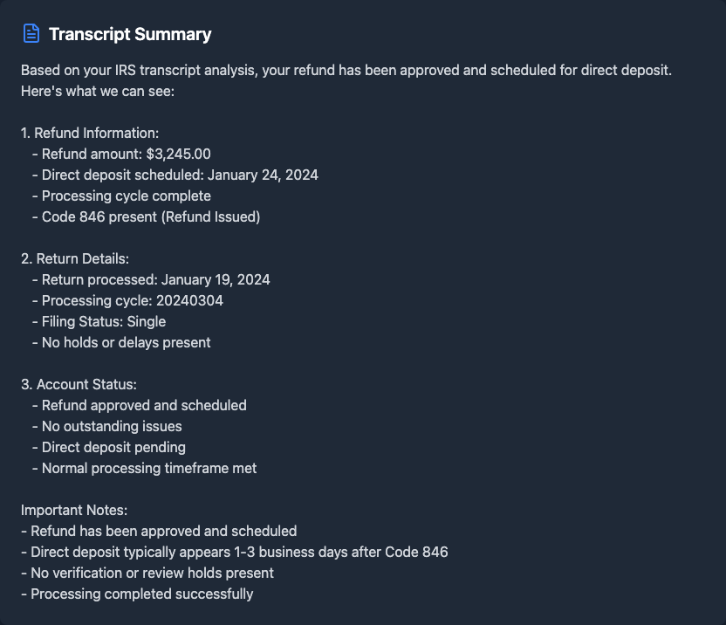Click the Direct deposit scheduled date line
The height and width of the screenshot is (625, 726).
pyautogui.click(x=180, y=175)
